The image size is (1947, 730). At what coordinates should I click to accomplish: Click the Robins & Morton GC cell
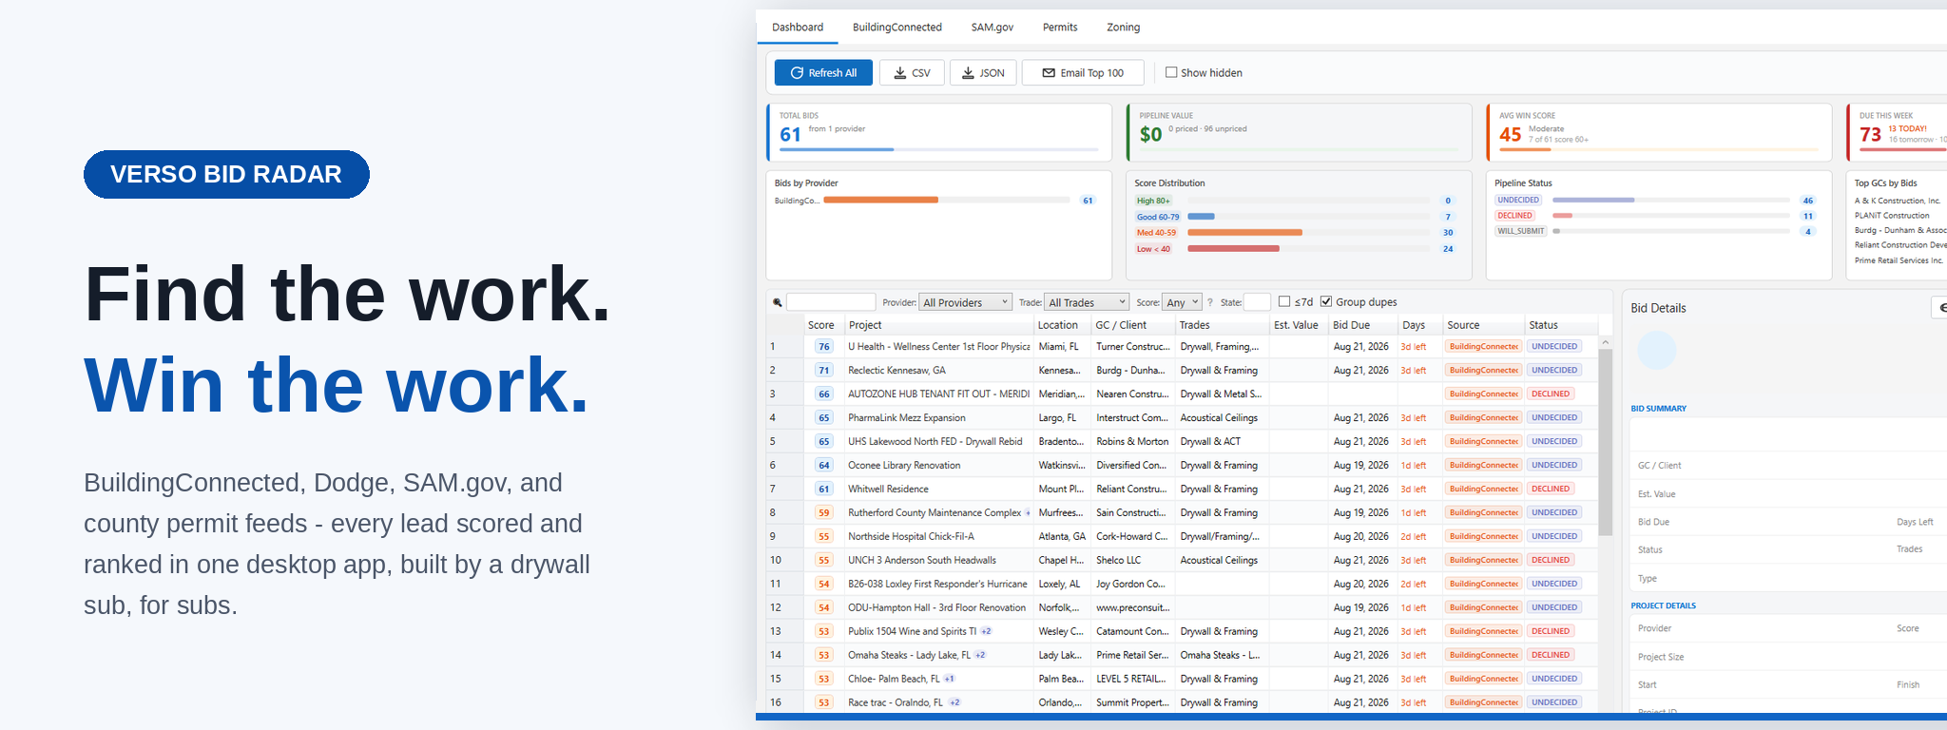click(x=1132, y=442)
